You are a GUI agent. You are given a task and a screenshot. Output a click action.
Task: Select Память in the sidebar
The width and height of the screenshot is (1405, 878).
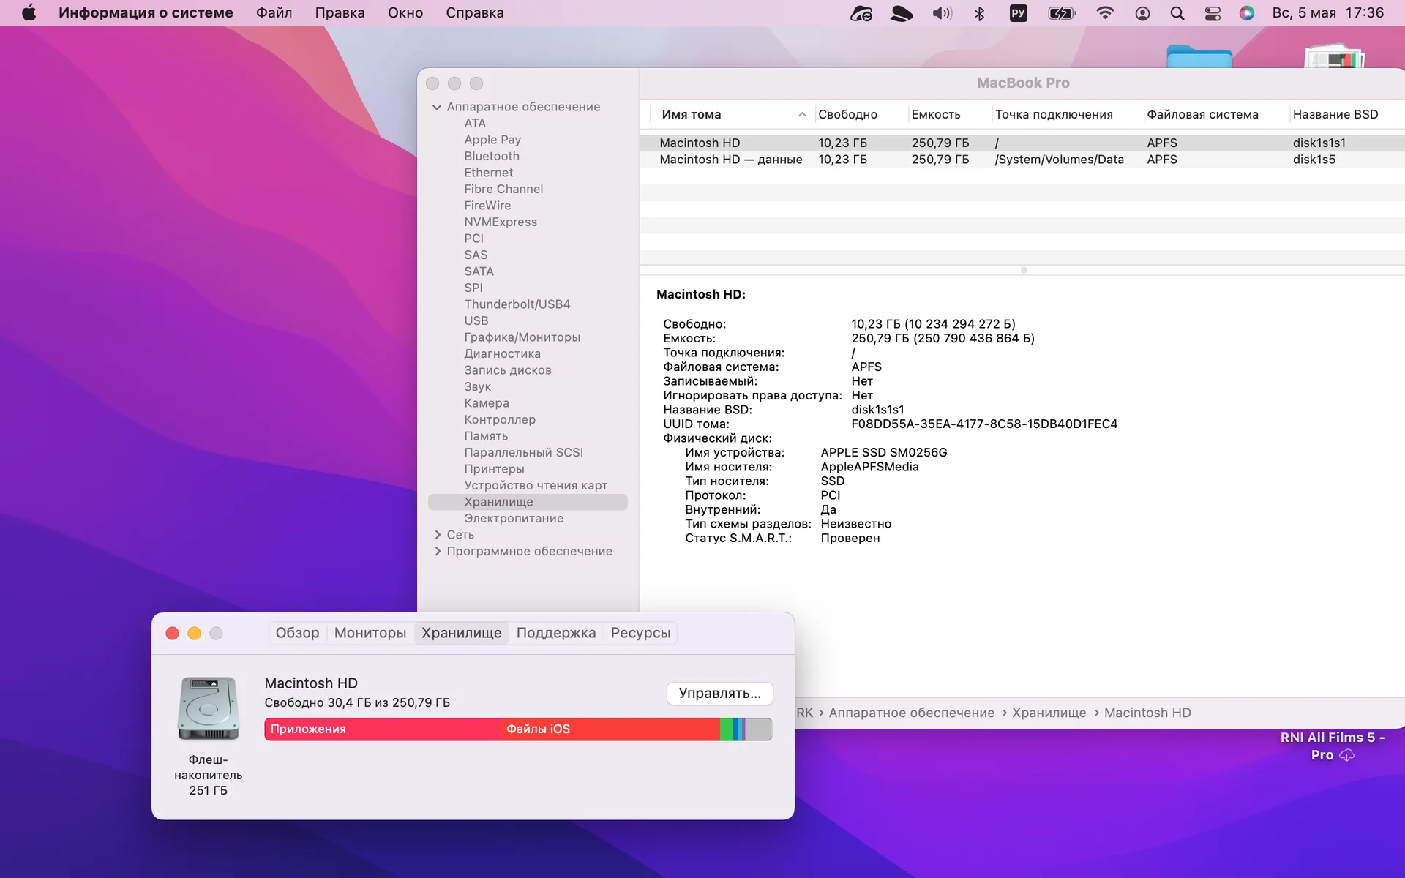[x=486, y=436]
